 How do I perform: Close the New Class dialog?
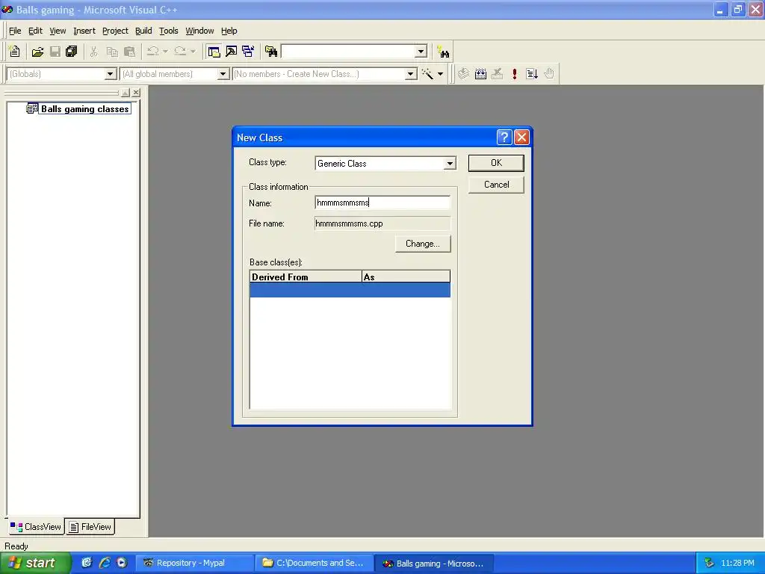pos(521,138)
